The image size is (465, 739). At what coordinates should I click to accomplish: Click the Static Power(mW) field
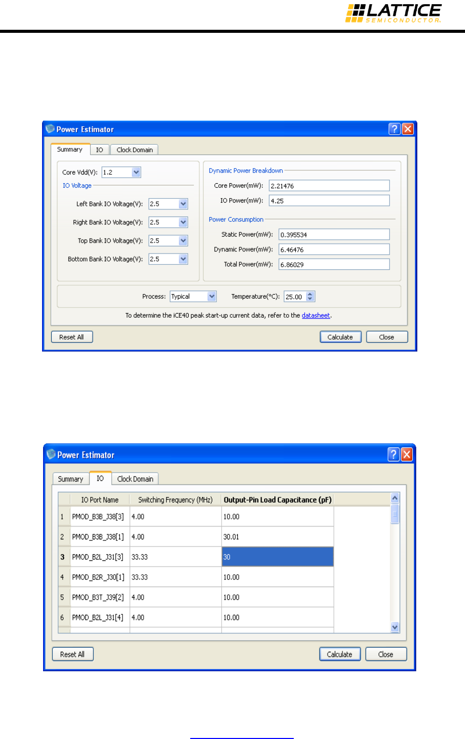click(x=334, y=235)
